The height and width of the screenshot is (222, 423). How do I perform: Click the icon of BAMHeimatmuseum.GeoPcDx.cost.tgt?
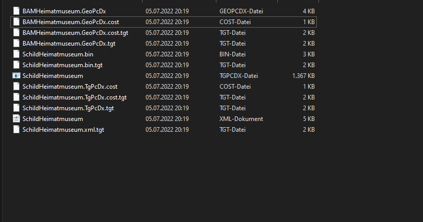[16, 32]
